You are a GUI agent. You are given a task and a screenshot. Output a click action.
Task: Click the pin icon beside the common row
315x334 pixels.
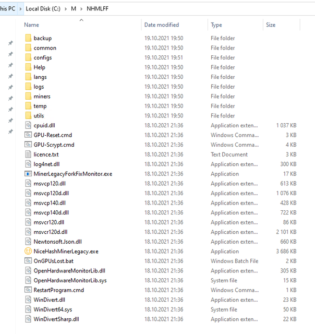pos(10,54)
